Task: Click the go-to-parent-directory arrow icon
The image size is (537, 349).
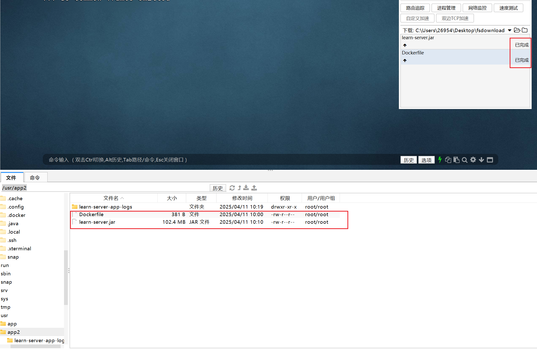Action: pos(239,188)
